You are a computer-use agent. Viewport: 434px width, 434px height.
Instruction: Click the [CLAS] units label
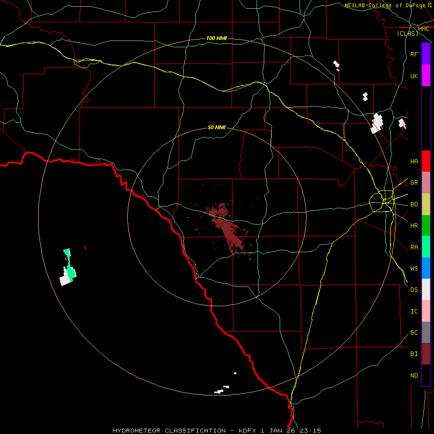click(x=407, y=33)
